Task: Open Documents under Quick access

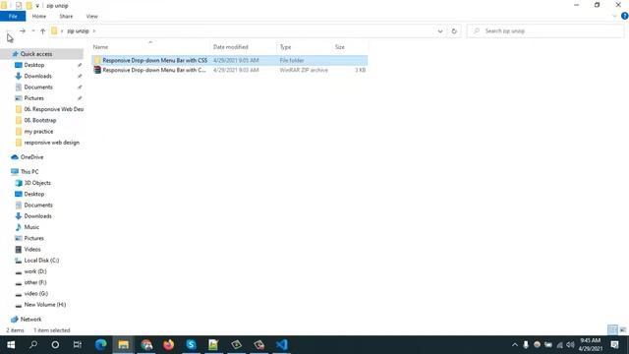Action: point(38,88)
